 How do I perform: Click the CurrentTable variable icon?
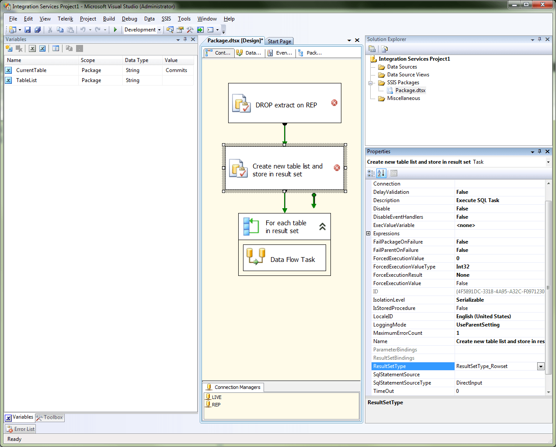pyautogui.click(x=8, y=70)
